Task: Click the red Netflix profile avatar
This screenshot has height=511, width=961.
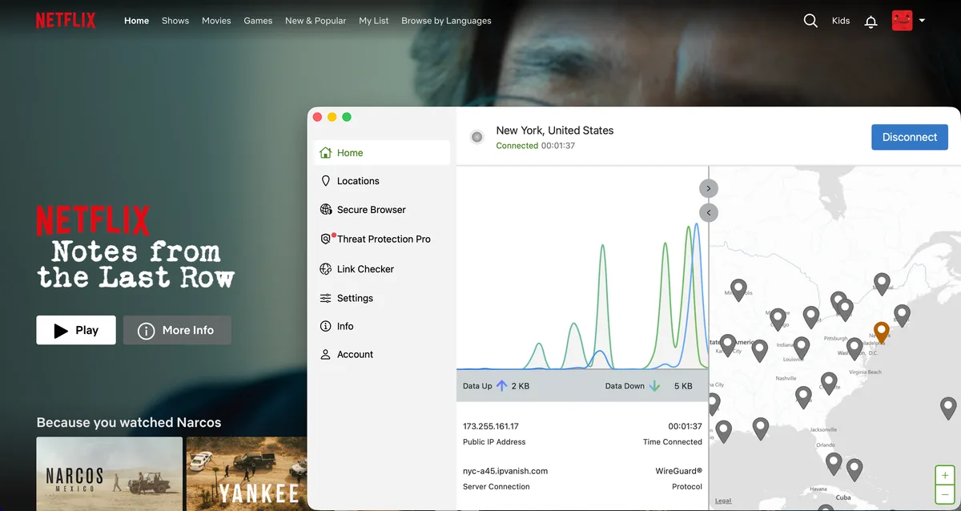Action: (x=903, y=21)
